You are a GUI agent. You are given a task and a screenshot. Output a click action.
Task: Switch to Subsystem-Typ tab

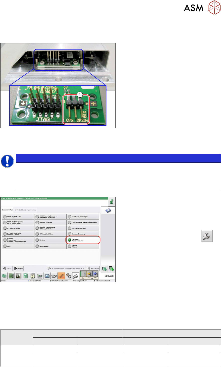pyautogui.click(x=7, y=210)
